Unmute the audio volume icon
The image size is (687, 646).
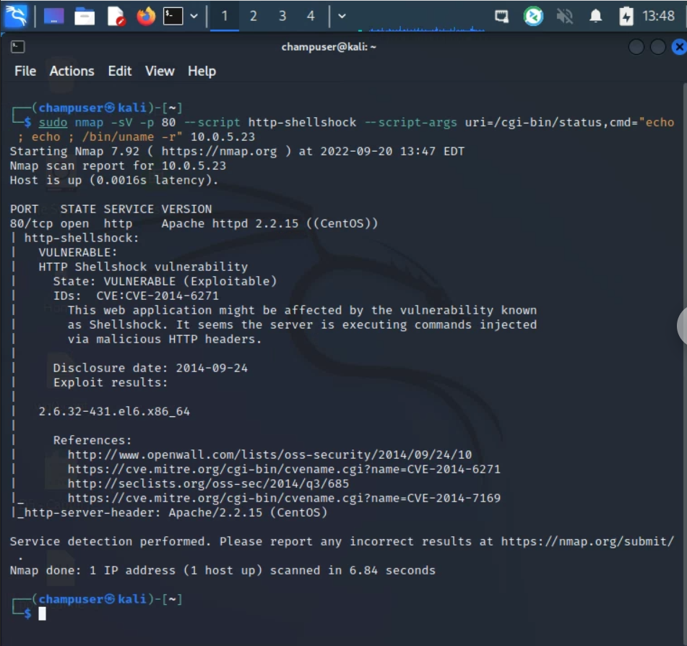564,17
